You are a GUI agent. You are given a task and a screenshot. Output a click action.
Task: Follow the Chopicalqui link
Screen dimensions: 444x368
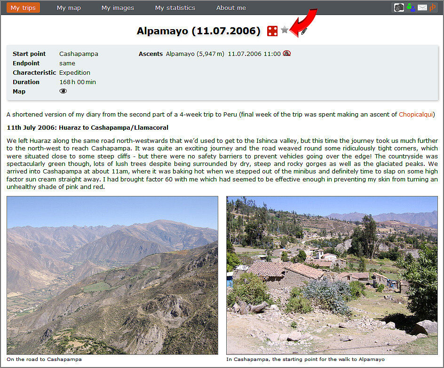click(416, 114)
